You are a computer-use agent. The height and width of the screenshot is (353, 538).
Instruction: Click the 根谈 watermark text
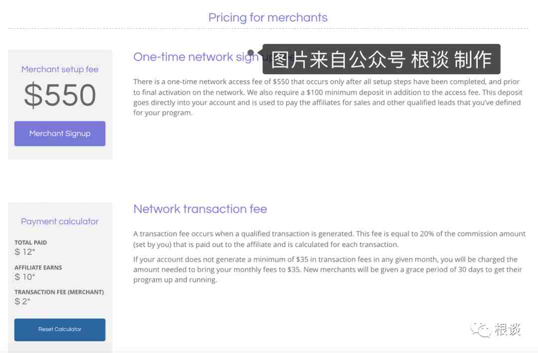coord(508,329)
